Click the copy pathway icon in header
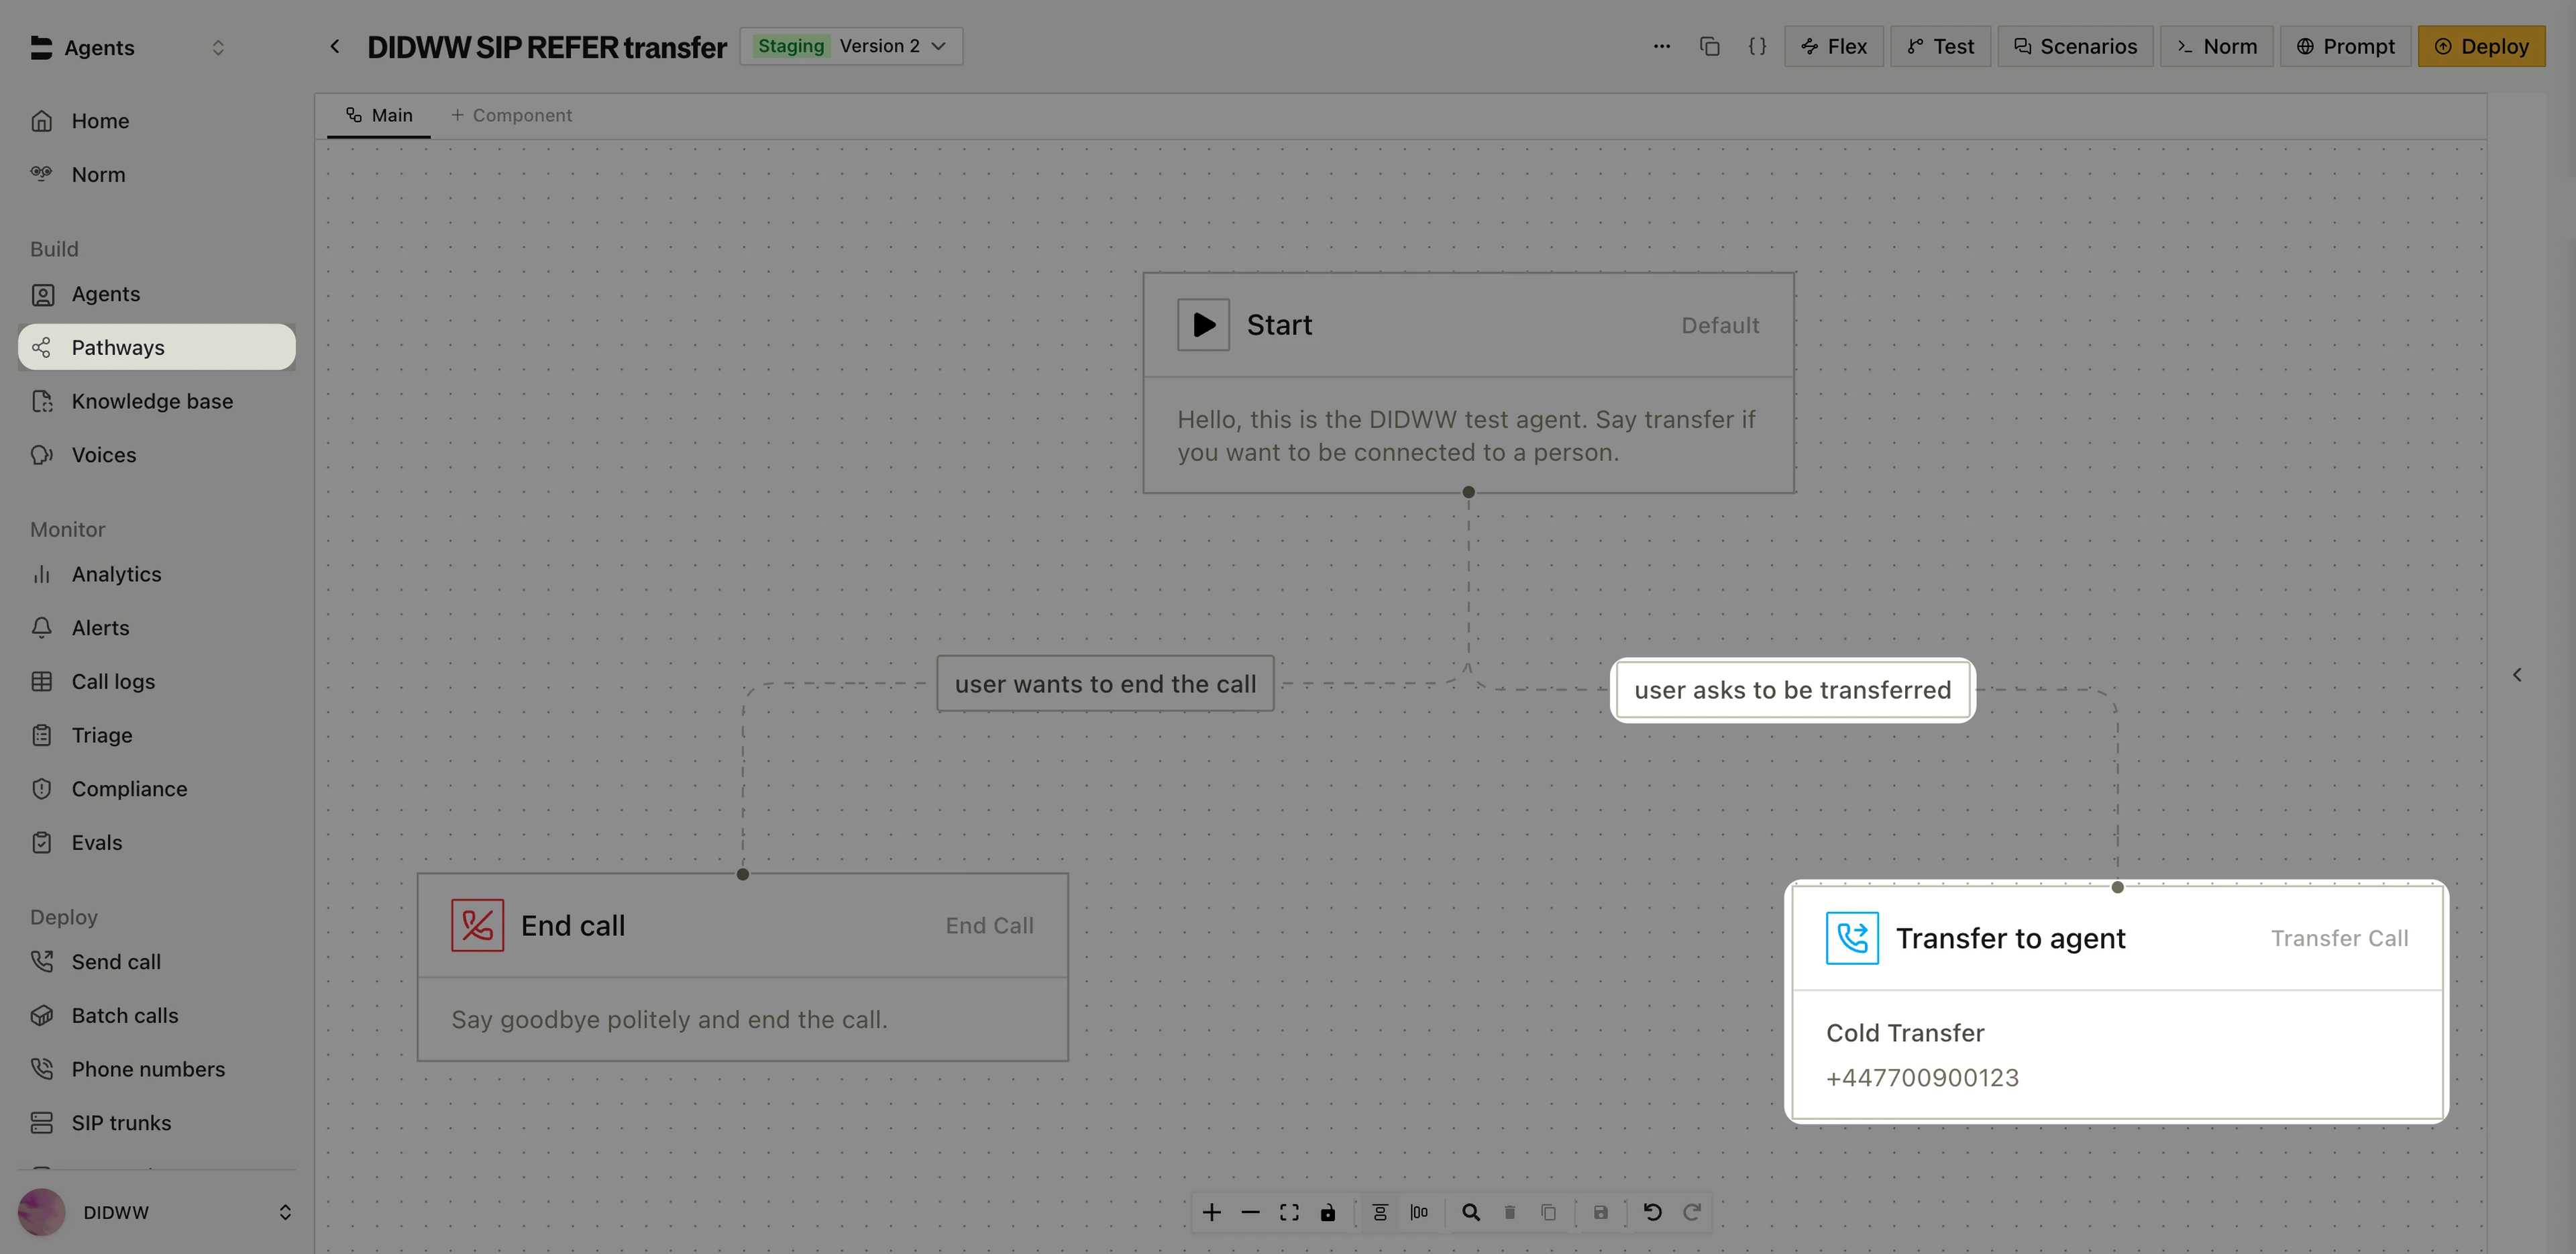The image size is (2576, 1254). point(1709,46)
